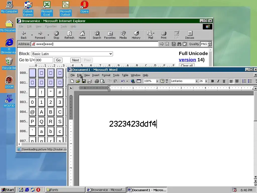Screen dimensions: 257x193
Task: Open the font name dropdown showing Lentariso
Action: point(197,81)
